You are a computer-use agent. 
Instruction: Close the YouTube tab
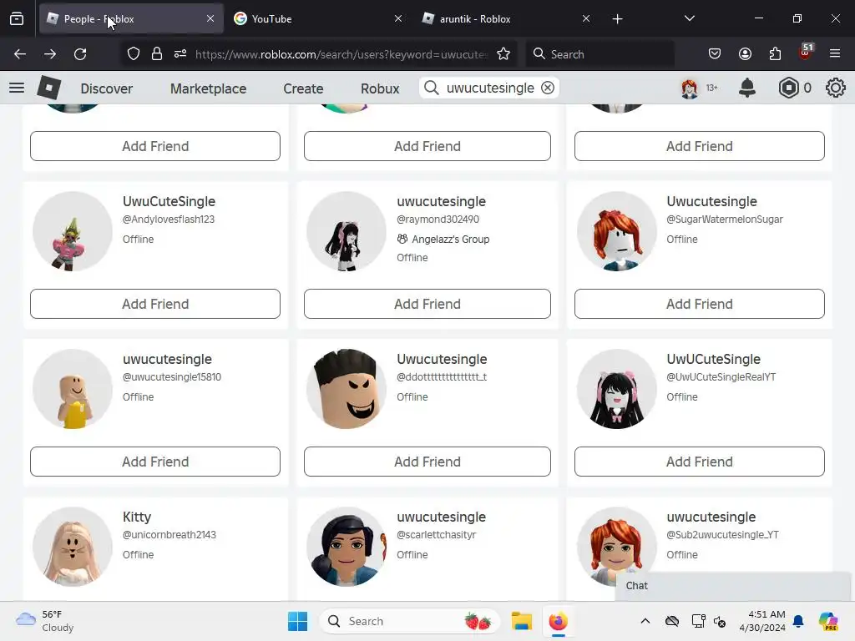click(398, 18)
